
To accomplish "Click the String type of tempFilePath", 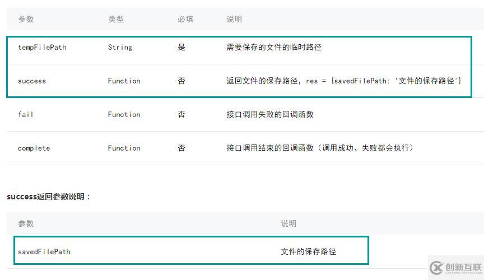I will (x=120, y=48).
